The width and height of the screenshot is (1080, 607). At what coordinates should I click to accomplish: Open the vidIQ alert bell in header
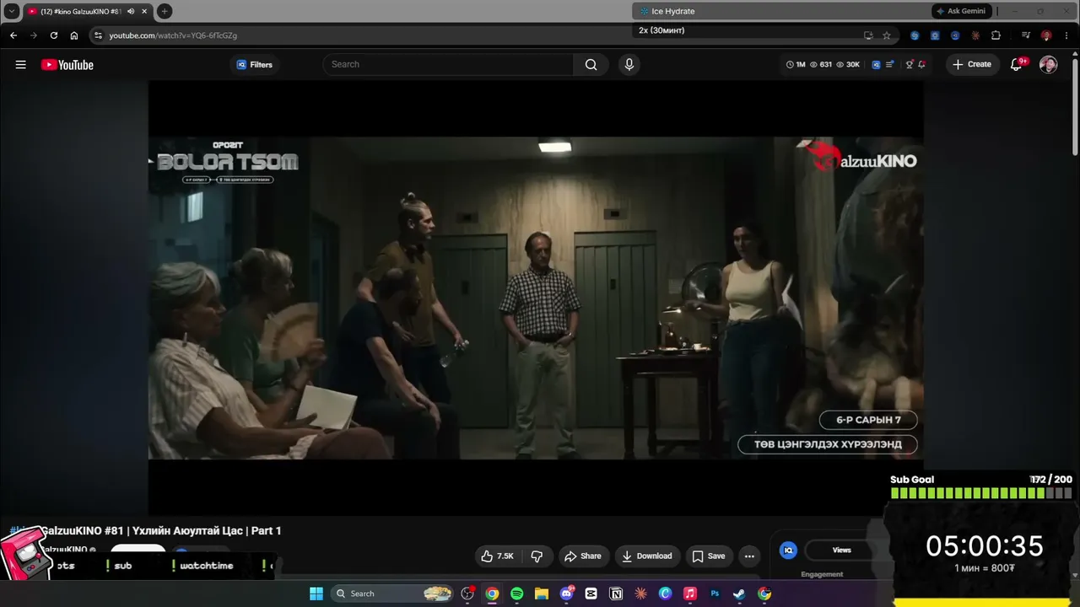click(x=921, y=64)
